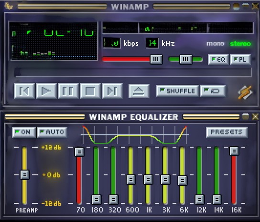Click the PREAMP slider handle
Viewport: 260px width, 222px height.
pyautogui.click(x=25, y=175)
